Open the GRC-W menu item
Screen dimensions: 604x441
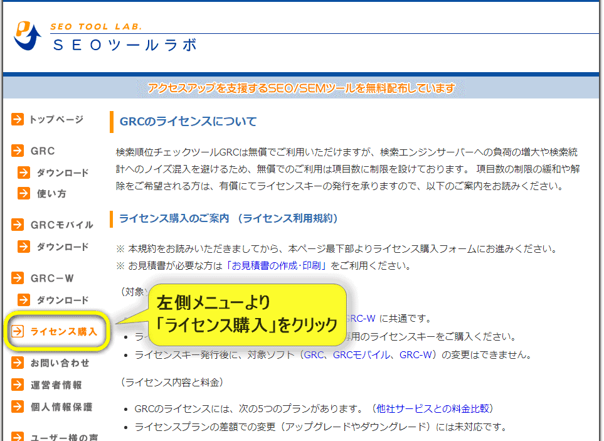[52, 279]
